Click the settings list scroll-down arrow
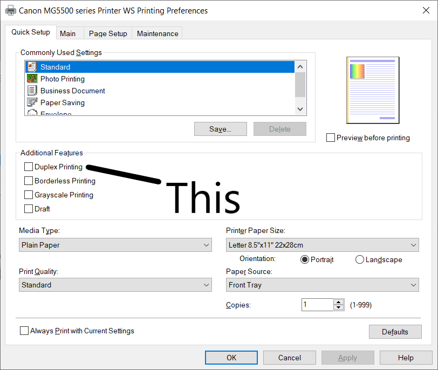The width and height of the screenshot is (438, 370). click(x=300, y=109)
